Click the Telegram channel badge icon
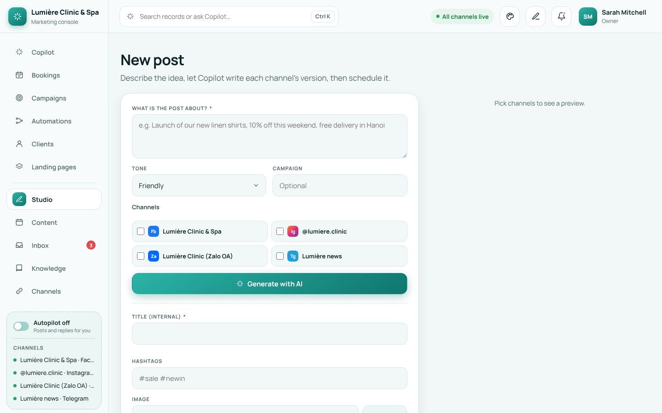The height and width of the screenshot is (413, 662). [x=293, y=256]
